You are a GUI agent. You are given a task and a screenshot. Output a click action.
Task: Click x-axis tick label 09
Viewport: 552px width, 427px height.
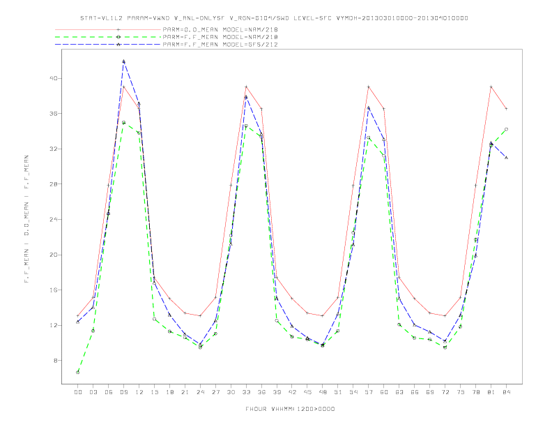click(123, 392)
